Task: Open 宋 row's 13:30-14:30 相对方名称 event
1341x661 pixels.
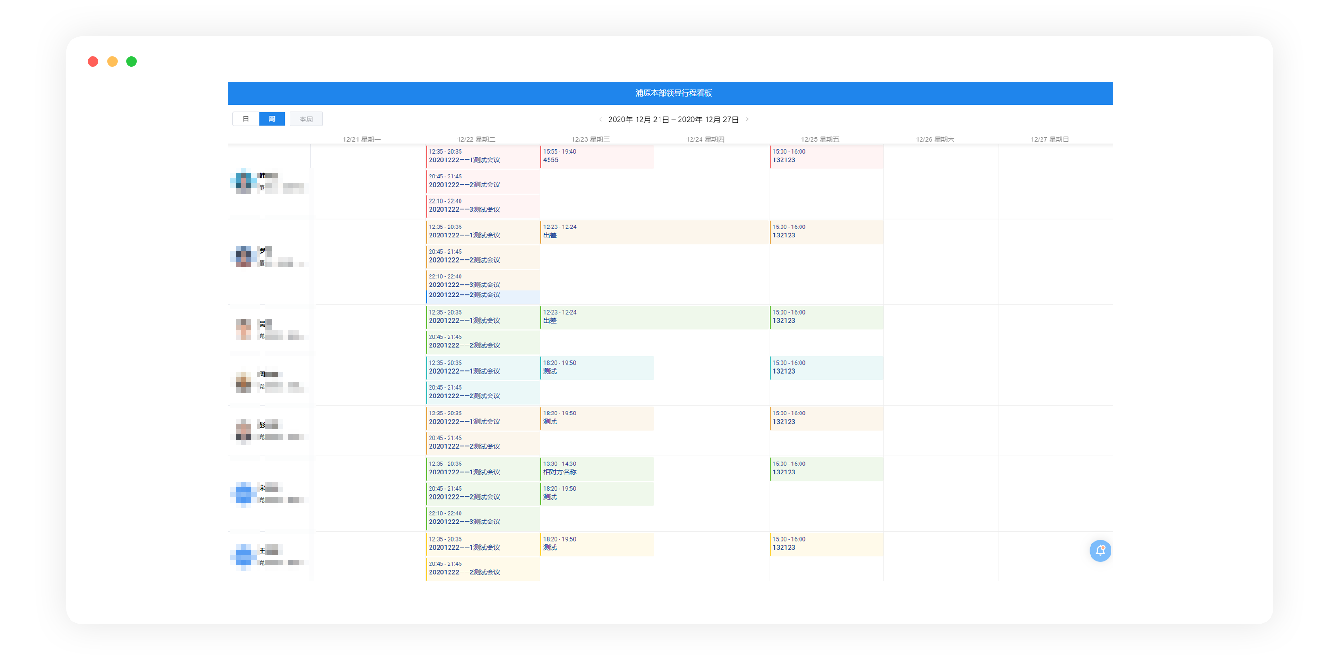Action: coord(597,469)
